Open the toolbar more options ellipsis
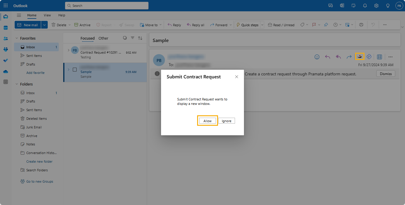 click(x=385, y=25)
